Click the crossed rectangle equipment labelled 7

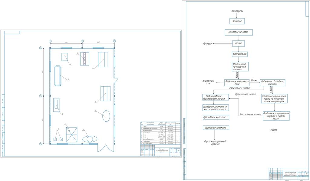[x=71, y=135]
